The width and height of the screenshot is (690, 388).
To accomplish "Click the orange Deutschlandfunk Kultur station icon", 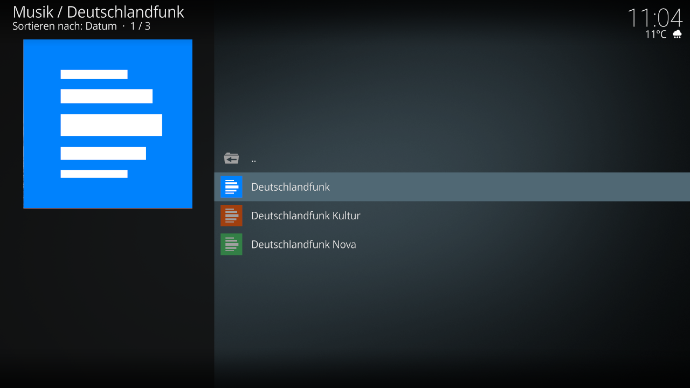I will 231,216.
